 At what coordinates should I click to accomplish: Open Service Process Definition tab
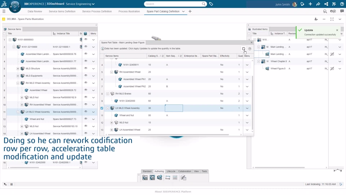(97, 11)
